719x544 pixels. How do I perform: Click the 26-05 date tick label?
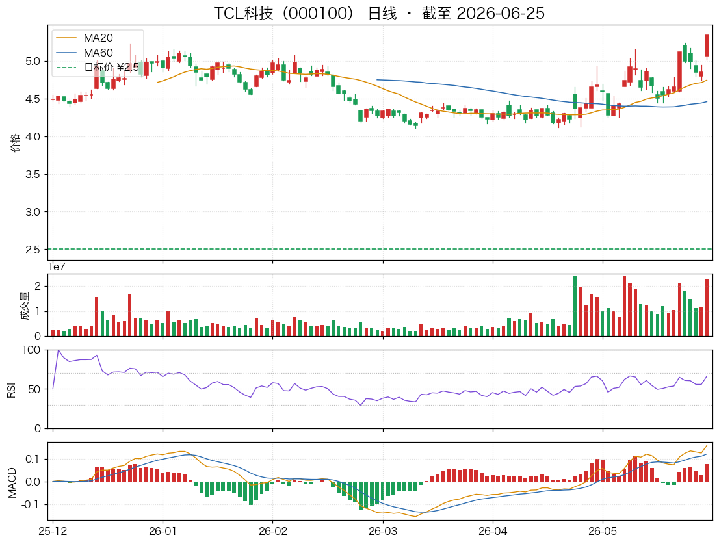(x=603, y=532)
